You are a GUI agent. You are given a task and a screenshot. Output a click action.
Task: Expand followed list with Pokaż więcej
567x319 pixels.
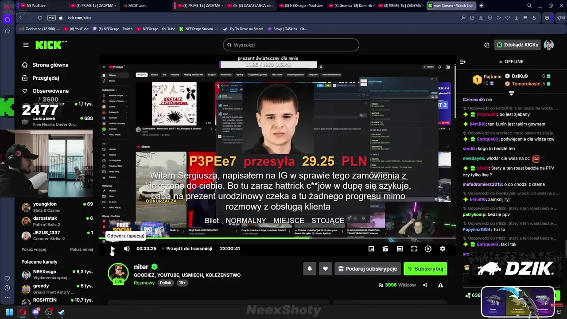tap(34, 249)
